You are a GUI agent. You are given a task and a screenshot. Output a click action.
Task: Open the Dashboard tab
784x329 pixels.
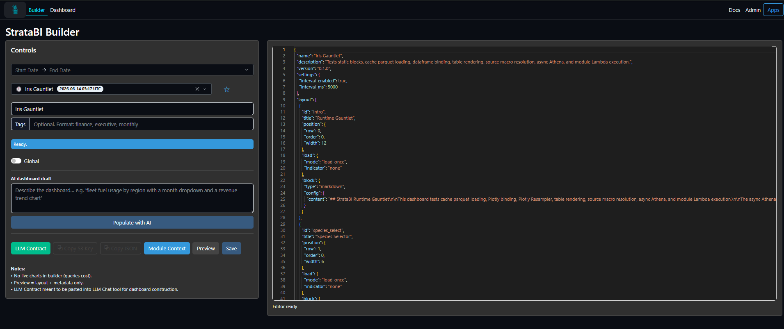pos(63,10)
